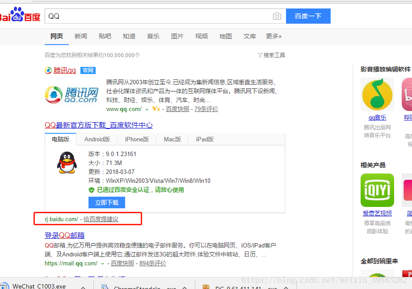Open 百度快照 for www.qq.com result
The width and height of the screenshot is (412, 289).
click(x=177, y=109)
